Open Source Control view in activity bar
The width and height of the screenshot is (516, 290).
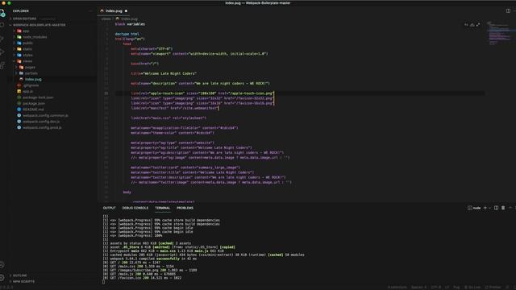click(x=2, y=39)
